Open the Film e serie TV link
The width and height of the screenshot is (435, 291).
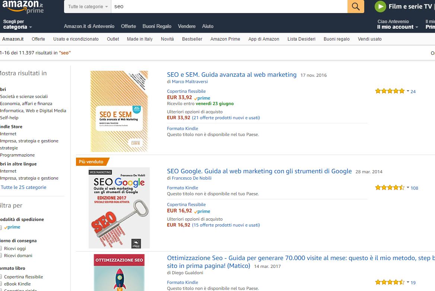pos(410,6)
